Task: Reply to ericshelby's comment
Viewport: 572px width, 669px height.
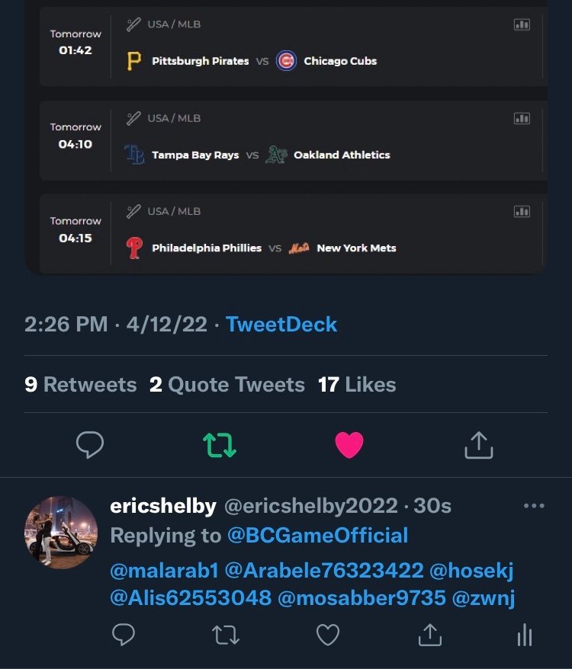Action: (124, 635)
